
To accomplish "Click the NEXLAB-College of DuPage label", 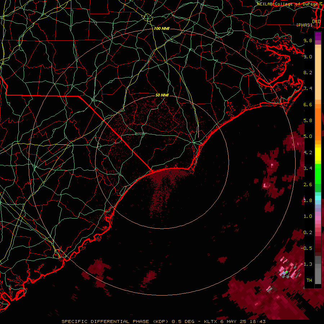I will click(x=288, y=4).
